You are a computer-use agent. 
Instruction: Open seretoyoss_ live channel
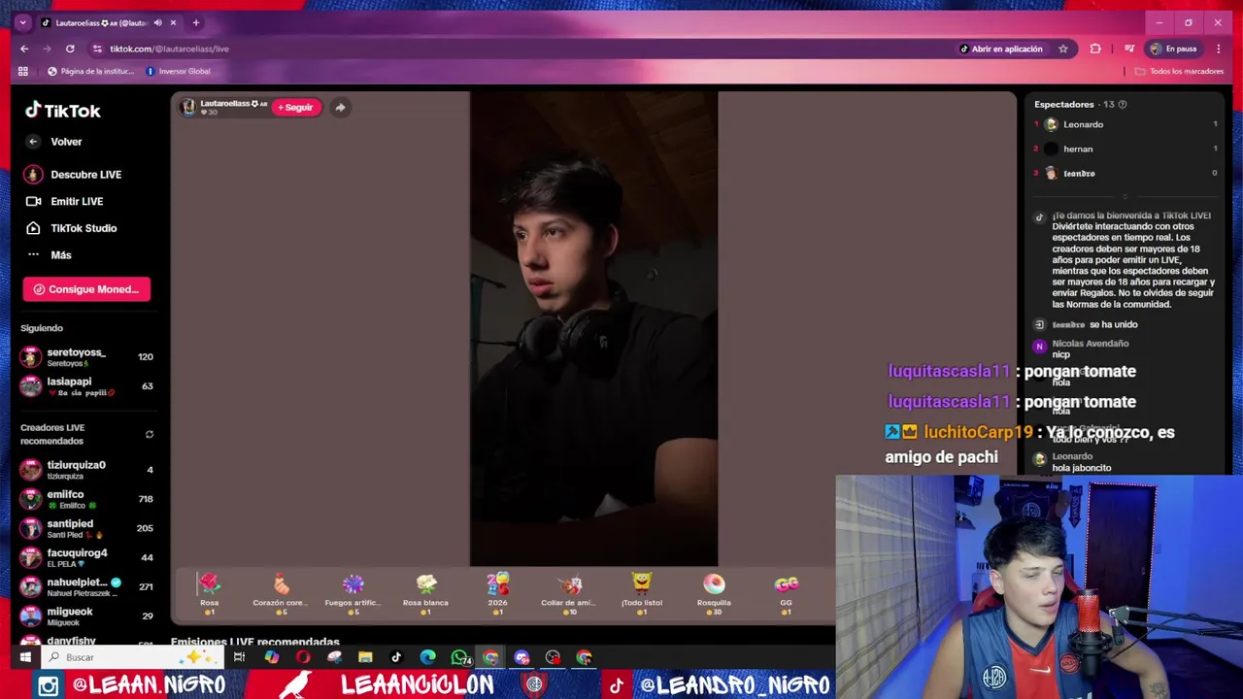tap(86, 356)
